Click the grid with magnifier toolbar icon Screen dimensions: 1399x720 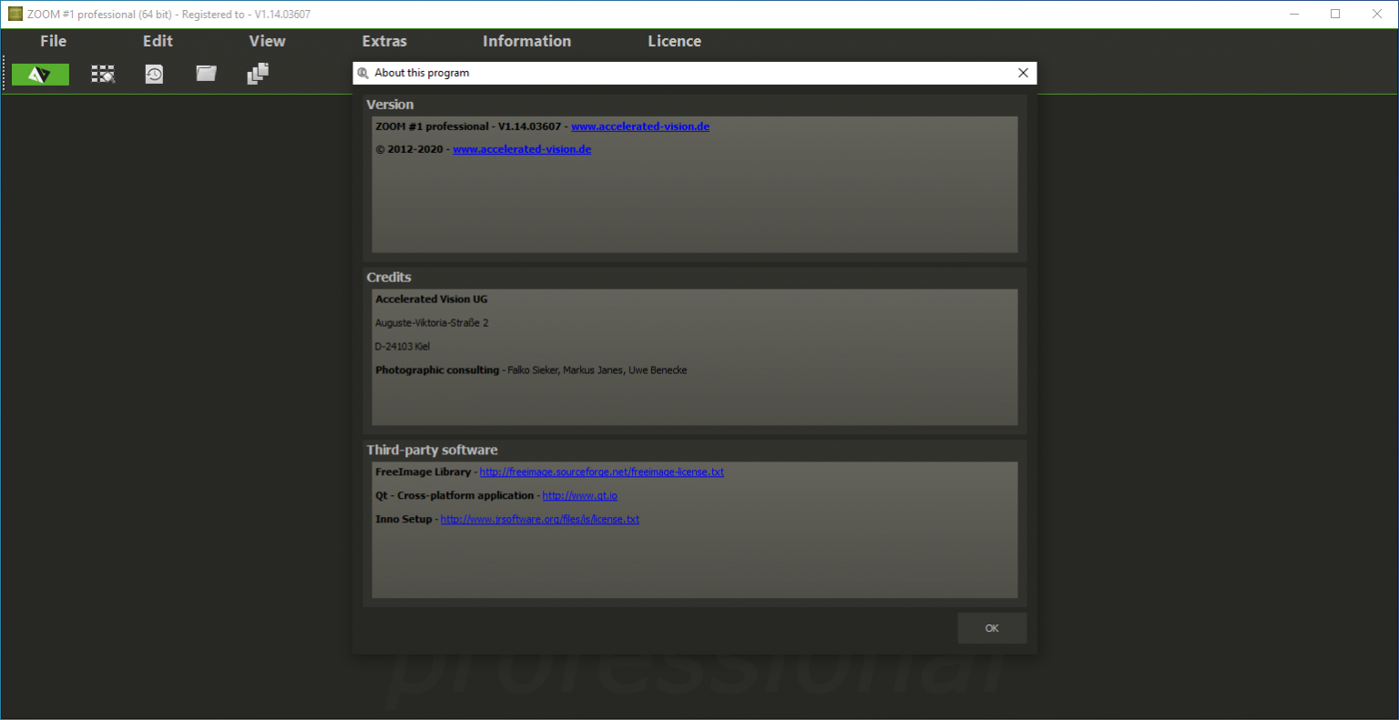pos(103,75)
